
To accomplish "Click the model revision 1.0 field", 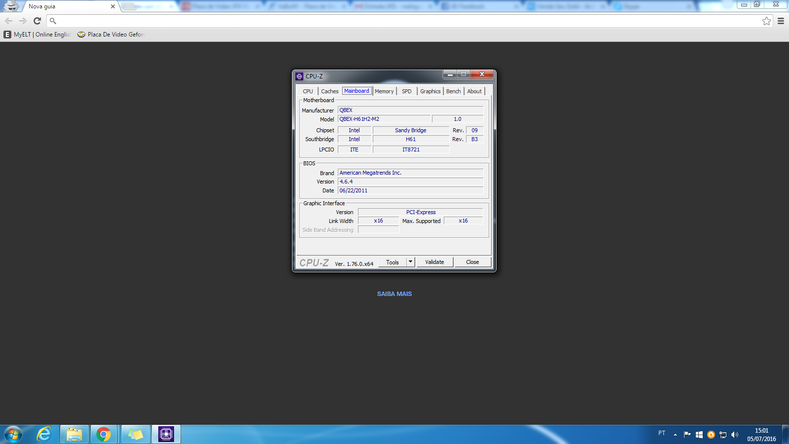I will [458, 119].
